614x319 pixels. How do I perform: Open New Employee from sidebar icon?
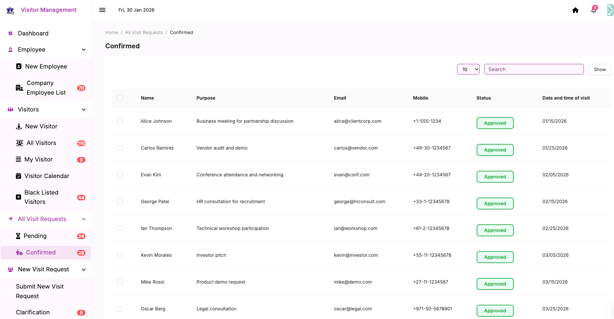pyautogui.click(x=19, y=67)
